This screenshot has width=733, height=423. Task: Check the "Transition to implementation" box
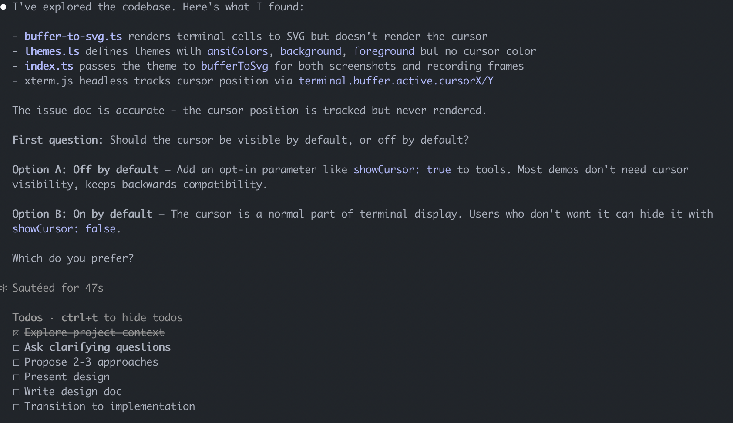[x=16, y=407]
